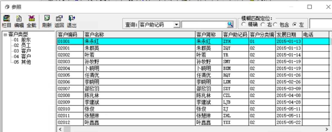Select customer code cell 01001

coord(70,42)
